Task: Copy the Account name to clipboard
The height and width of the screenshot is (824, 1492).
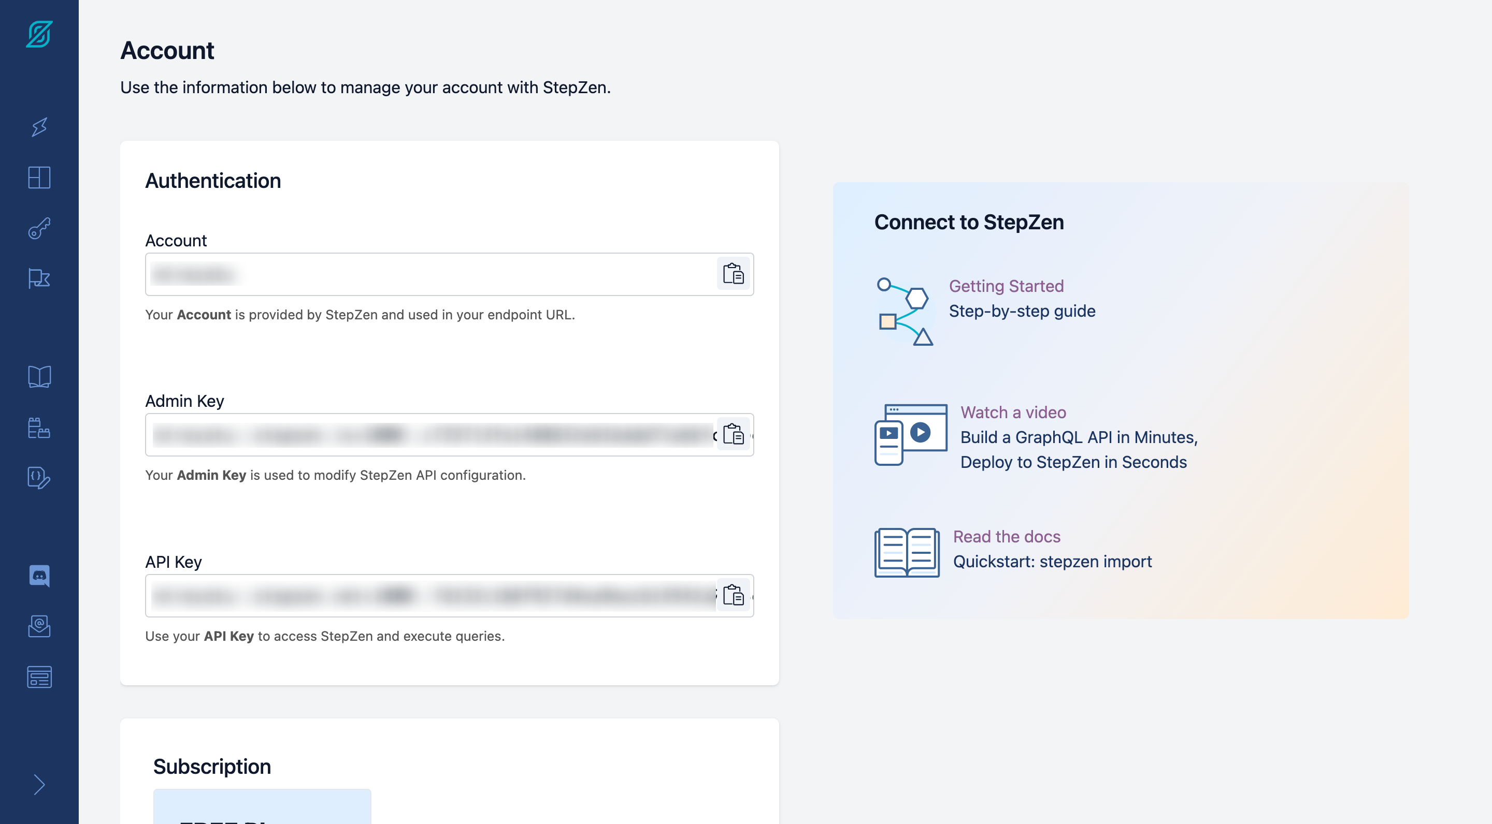Action: pos(733,274)
